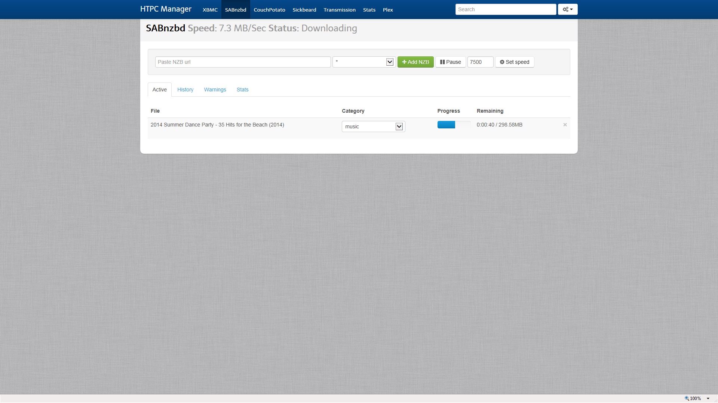Click the Remaining column header
The image size is (718, 403).
click(490, 111)
